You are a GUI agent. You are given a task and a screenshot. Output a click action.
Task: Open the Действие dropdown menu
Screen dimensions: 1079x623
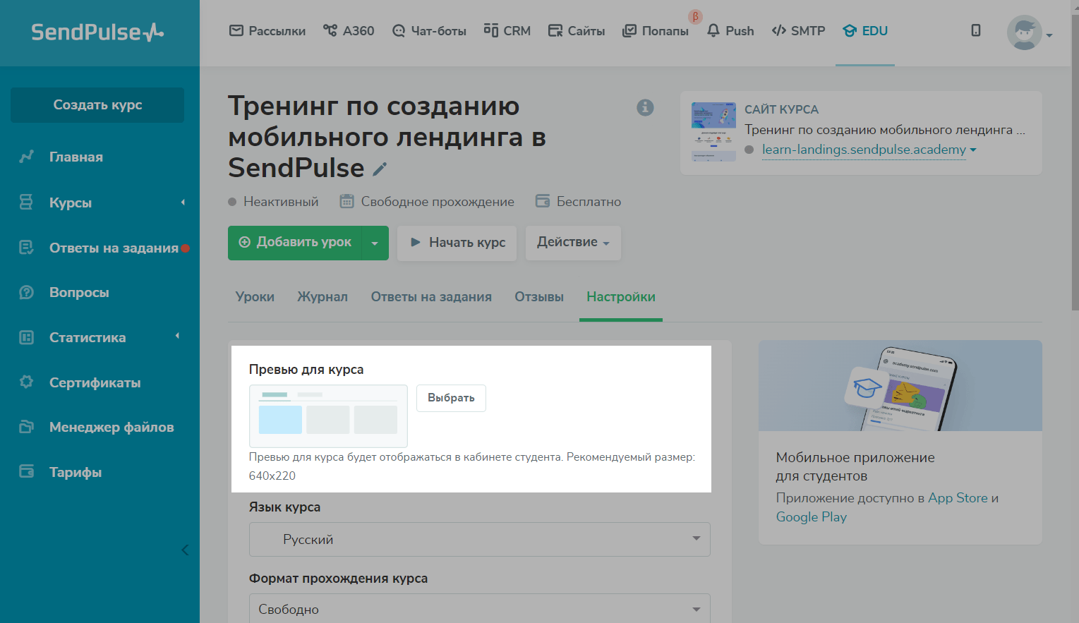(x=572, y=242)
